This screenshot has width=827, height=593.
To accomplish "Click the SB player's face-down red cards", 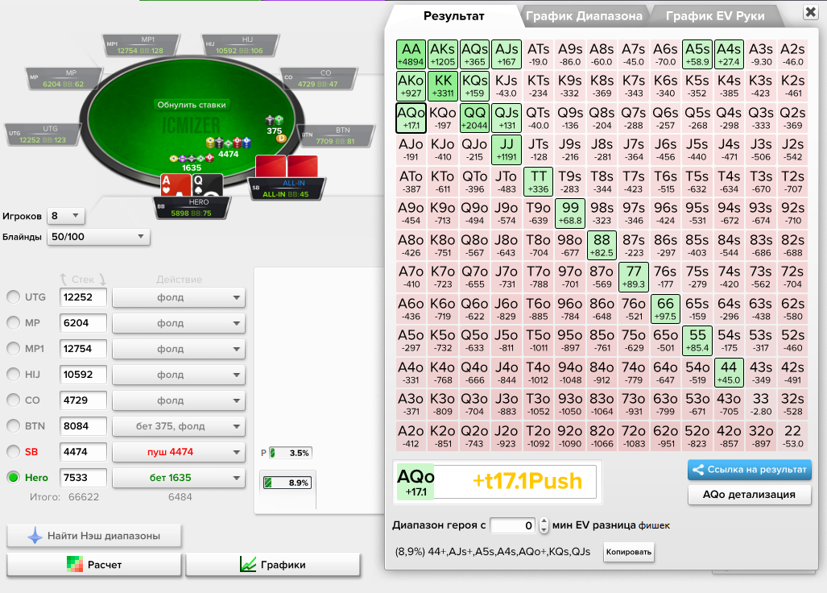I will point(287,167).
